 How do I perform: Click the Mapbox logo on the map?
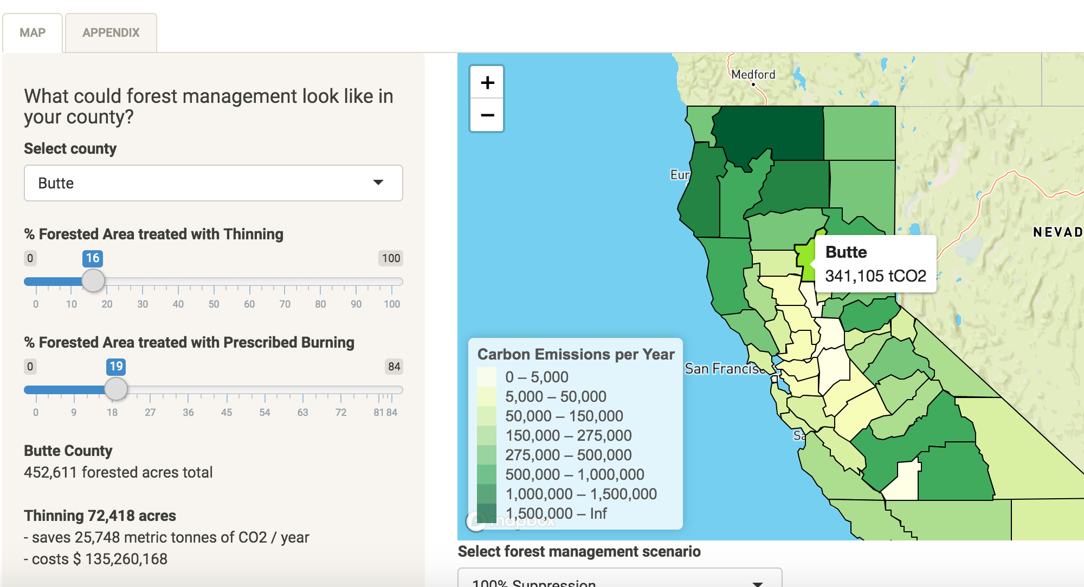pyautogui.click(x=511, y=521)
